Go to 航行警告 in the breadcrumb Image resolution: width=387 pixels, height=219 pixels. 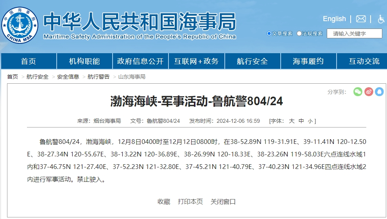coord(99,77)
